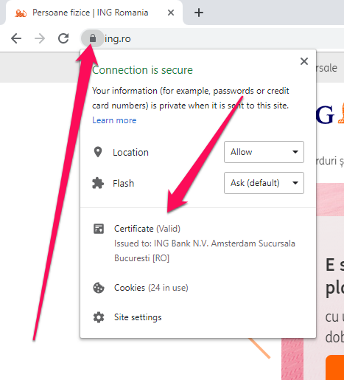Close the Connection is secure popup

[x=304, y=61]
